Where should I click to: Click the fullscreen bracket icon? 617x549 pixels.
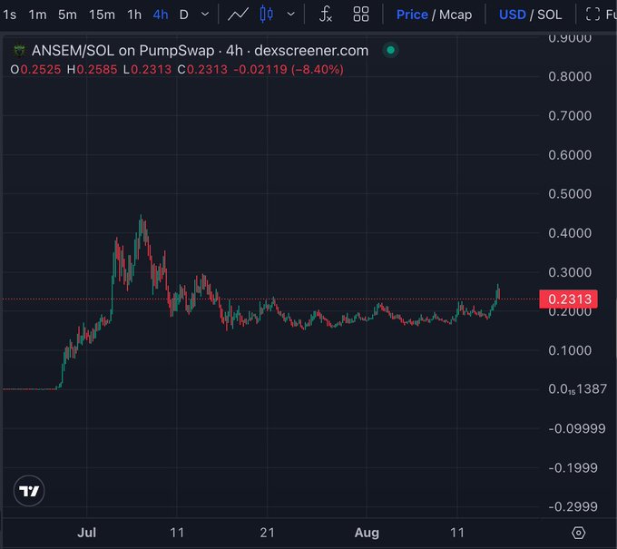[x=593, y=15]
